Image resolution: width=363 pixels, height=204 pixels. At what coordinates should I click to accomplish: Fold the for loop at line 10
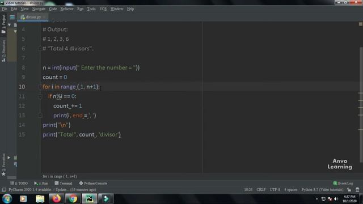[40, 87]
